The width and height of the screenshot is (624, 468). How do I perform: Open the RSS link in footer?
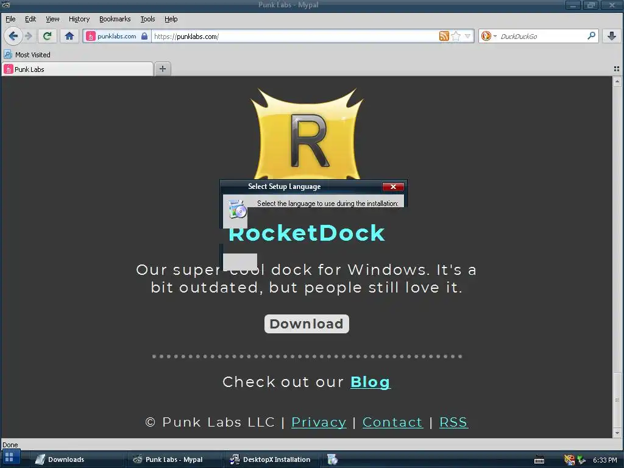(x=453, y=422)
